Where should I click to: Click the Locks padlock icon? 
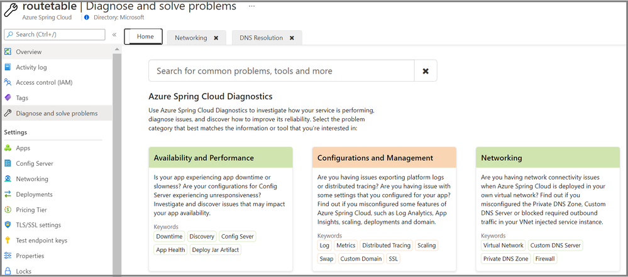click(x=8, y=271)
